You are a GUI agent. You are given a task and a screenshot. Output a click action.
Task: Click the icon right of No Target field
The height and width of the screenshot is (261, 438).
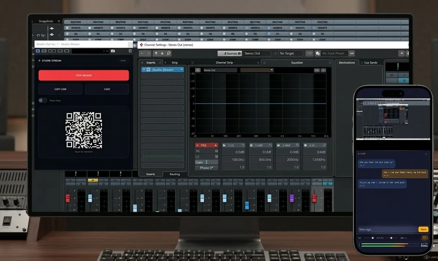[x=309, y=53]
